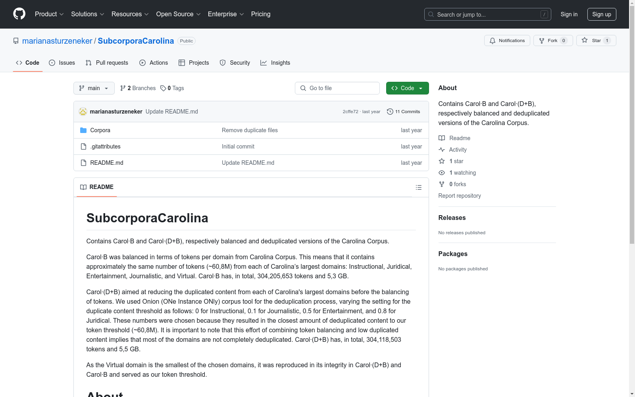Screen dimensions: 635x397
Task: Expand the main branch dropdown
Action: click(94, 88)
